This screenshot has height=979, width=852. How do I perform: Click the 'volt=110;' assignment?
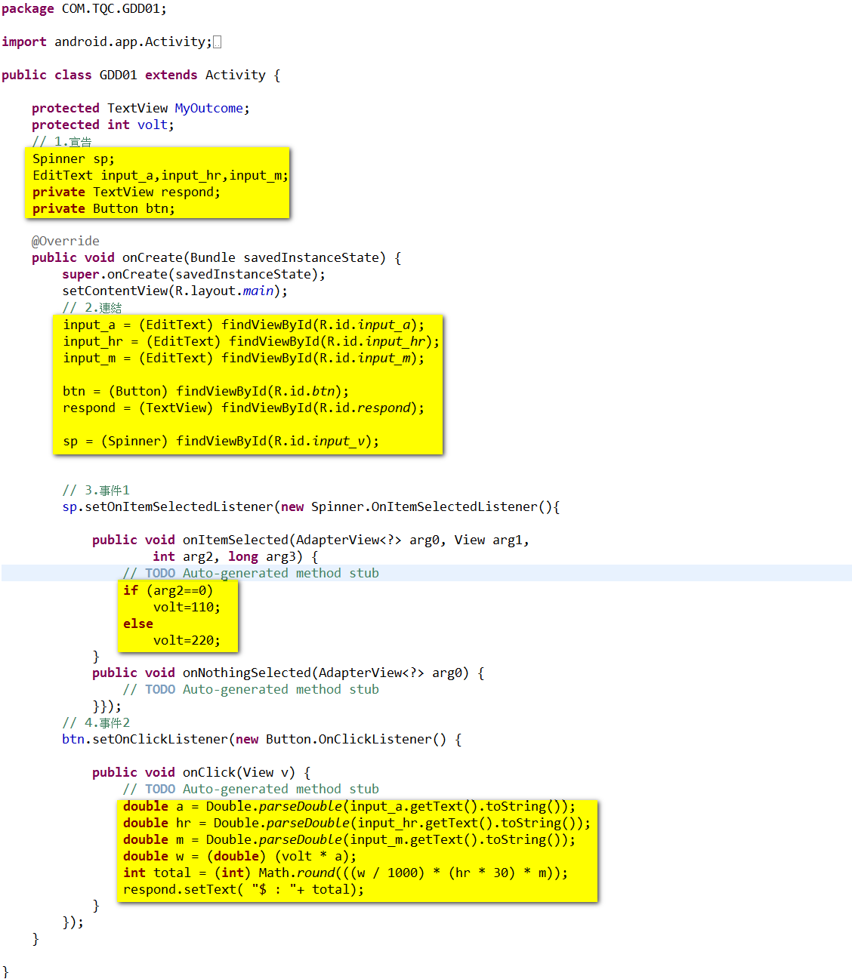[x=187, y=608]
